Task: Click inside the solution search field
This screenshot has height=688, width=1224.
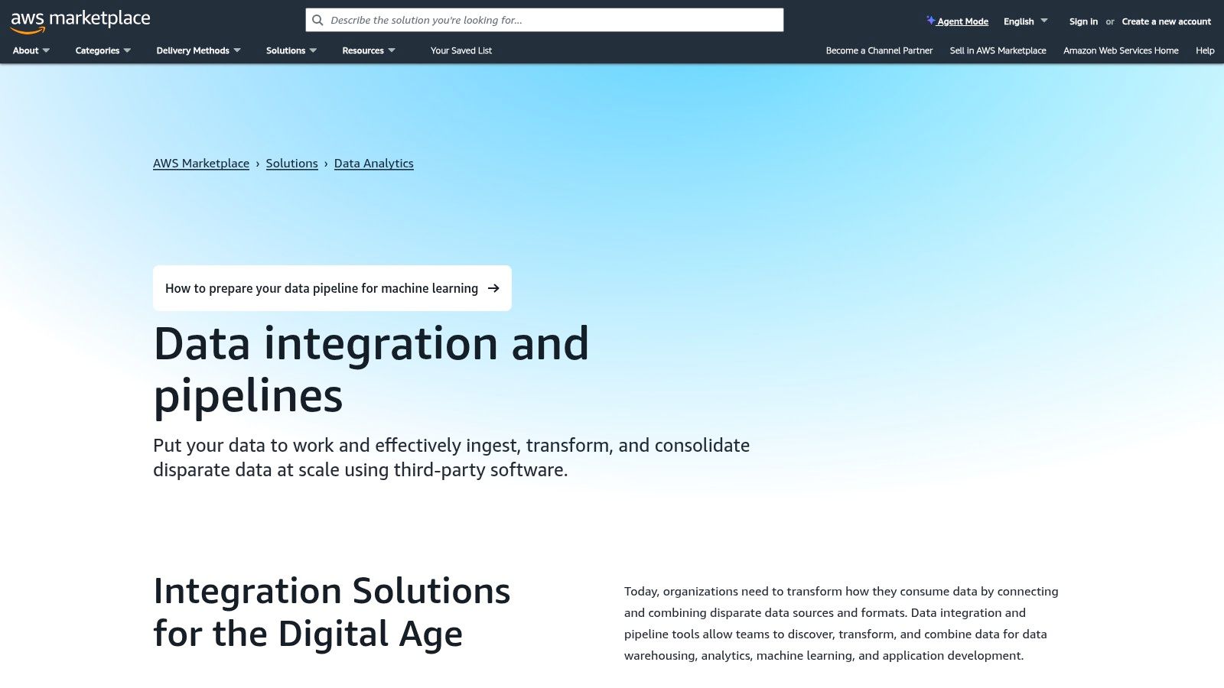Action: 535,20
